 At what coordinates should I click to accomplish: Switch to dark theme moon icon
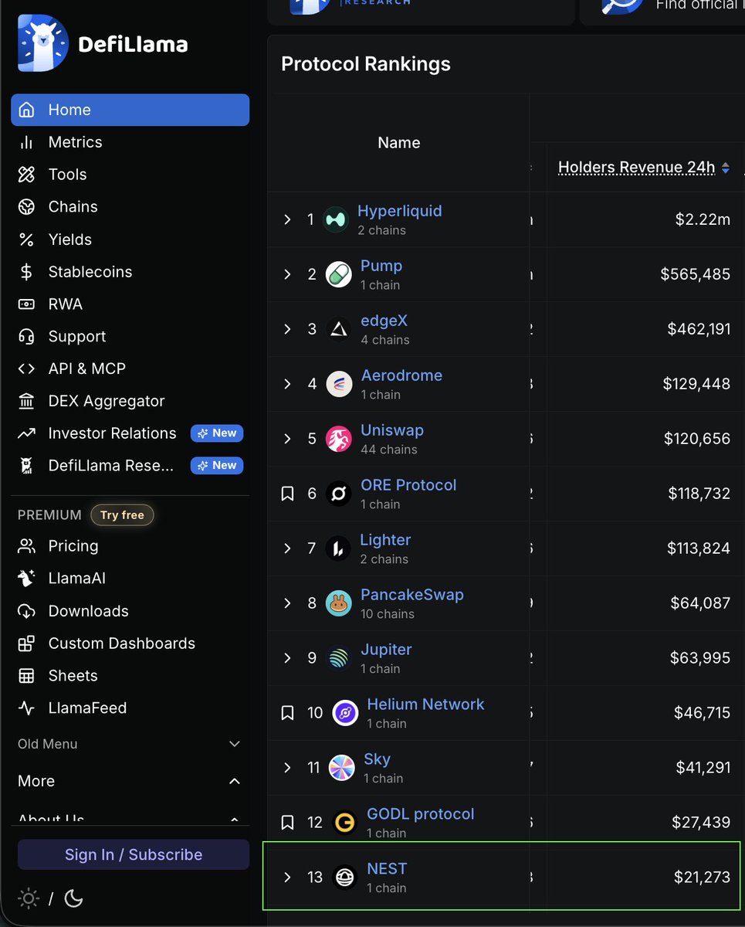(73, 898)
